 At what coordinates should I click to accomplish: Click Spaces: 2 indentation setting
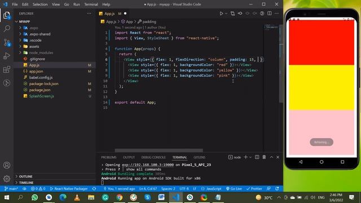click(x=168, y=189)
